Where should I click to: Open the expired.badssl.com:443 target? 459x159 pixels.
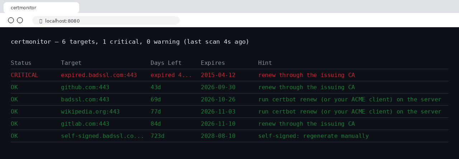click(99, 75)
